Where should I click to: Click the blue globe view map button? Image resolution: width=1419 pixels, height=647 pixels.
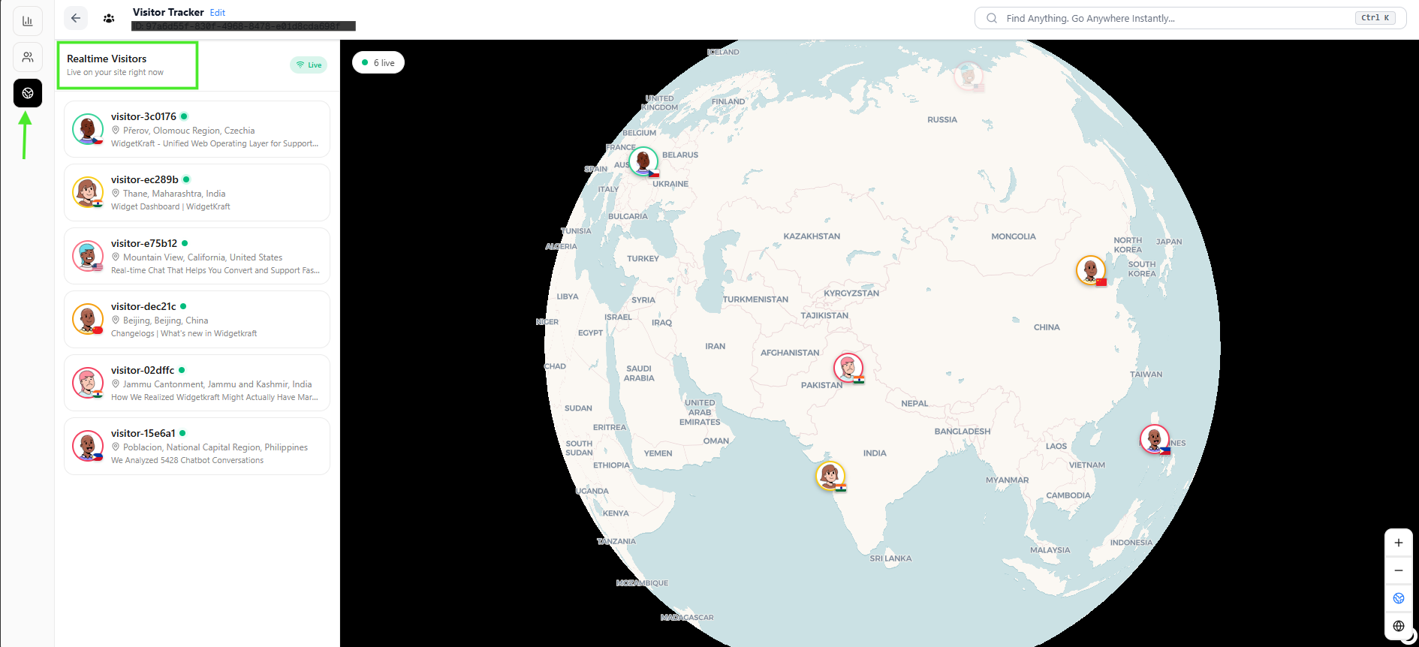pos(1399,598)
